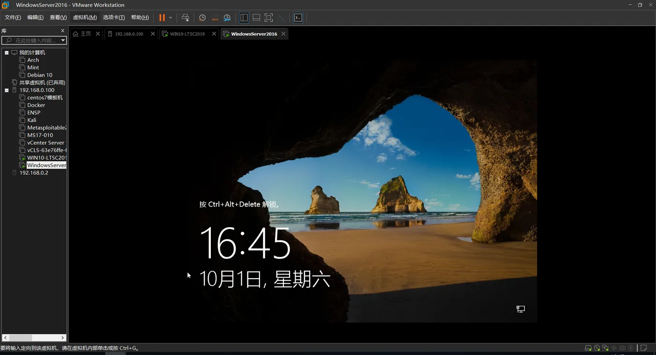The height and width of the screenshot is (355, 656).
Task: Click the CD/DVD drive status icon
Action: [597, 348]
